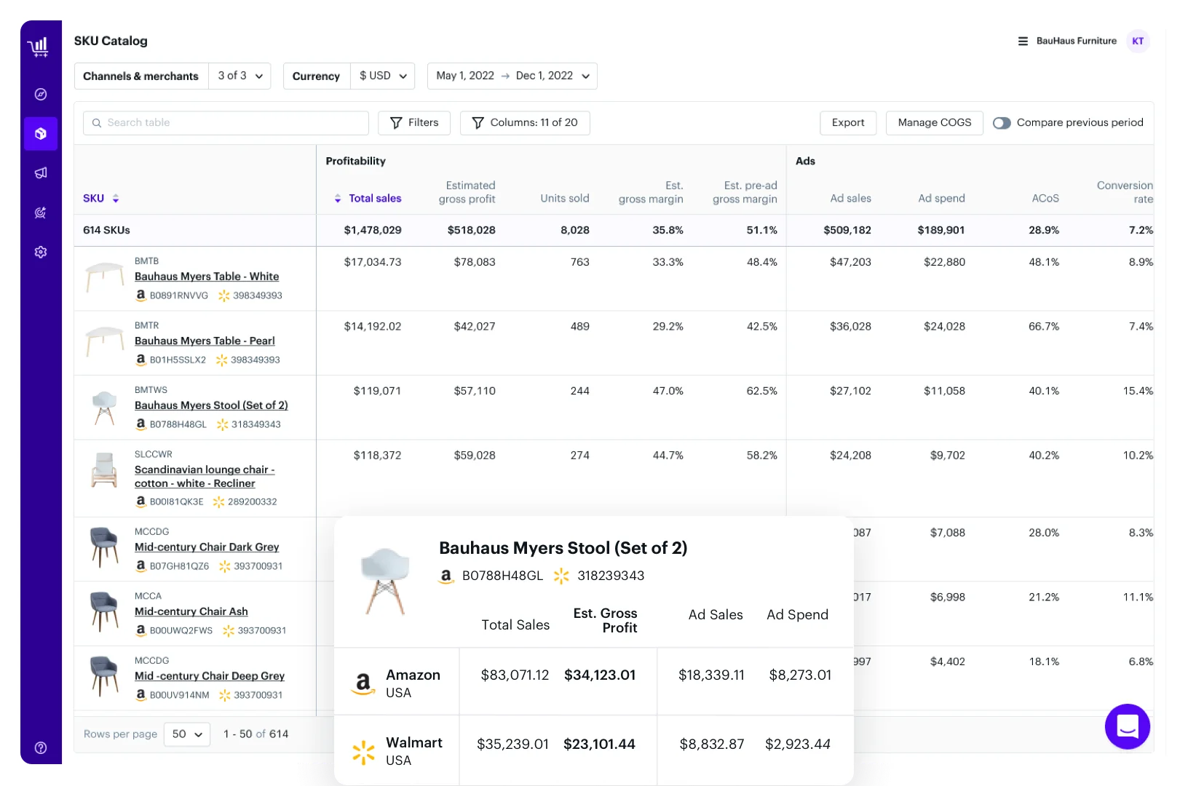Click the KT user avatar
Screen dimensions: 1188x786
pyautogui.click(x=1138, y=41)
